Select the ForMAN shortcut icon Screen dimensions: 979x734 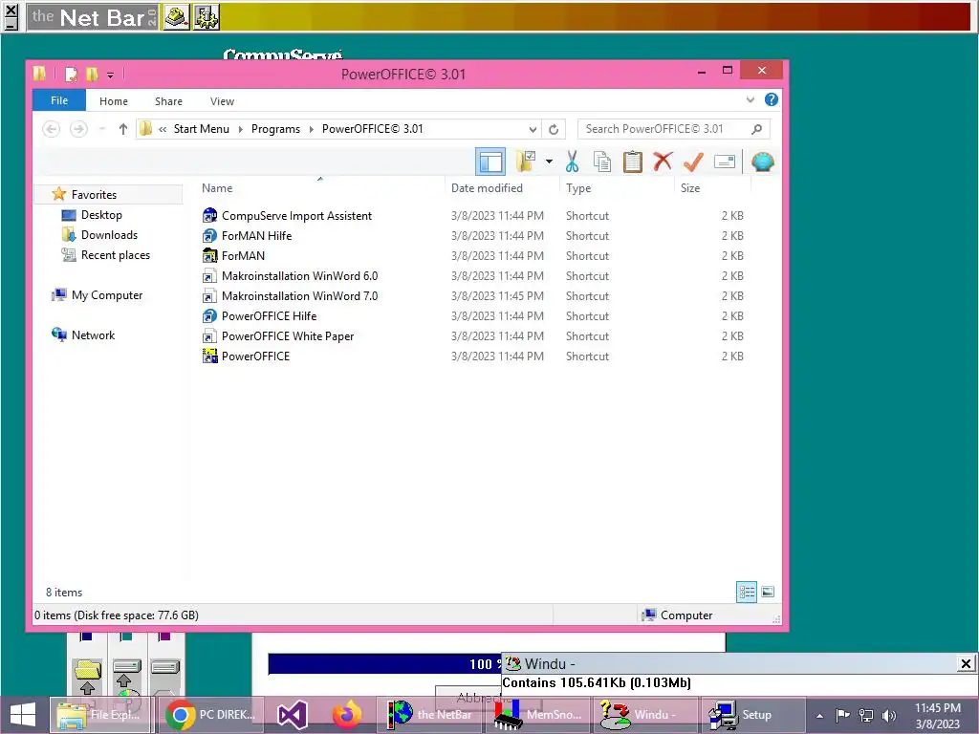(209, 256)
